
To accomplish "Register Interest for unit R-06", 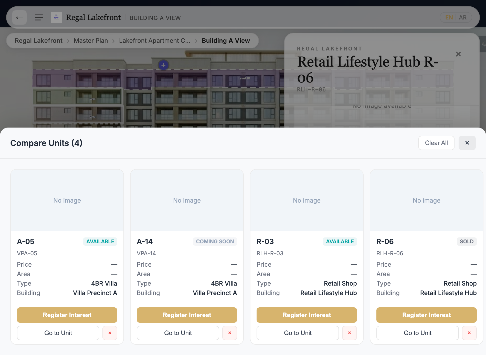I will point(427,315).
